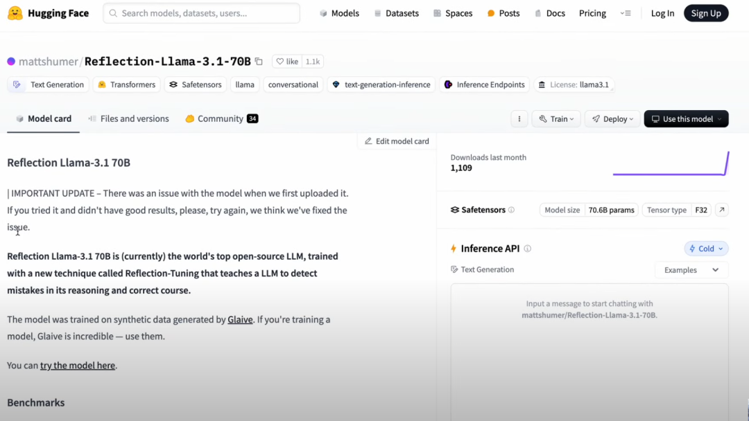The image size is (749, 421).
Task: Click the Log In link
Action: tap(662, 13)
